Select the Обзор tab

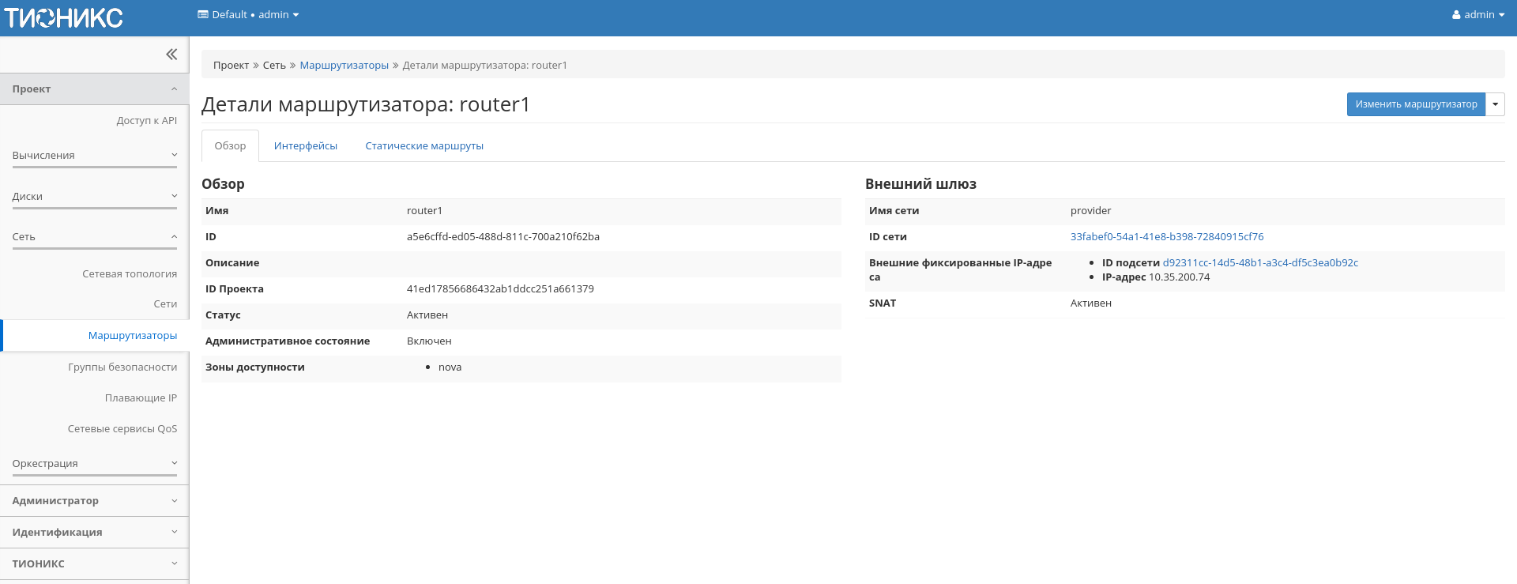point(230,146)
